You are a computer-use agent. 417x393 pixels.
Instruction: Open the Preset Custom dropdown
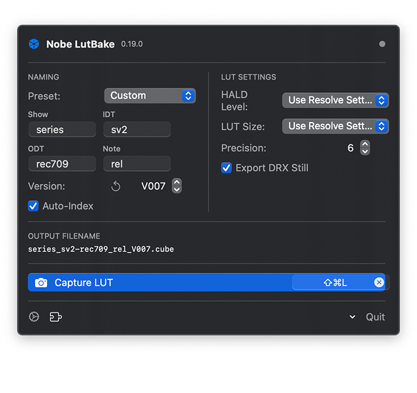point(150,96)
